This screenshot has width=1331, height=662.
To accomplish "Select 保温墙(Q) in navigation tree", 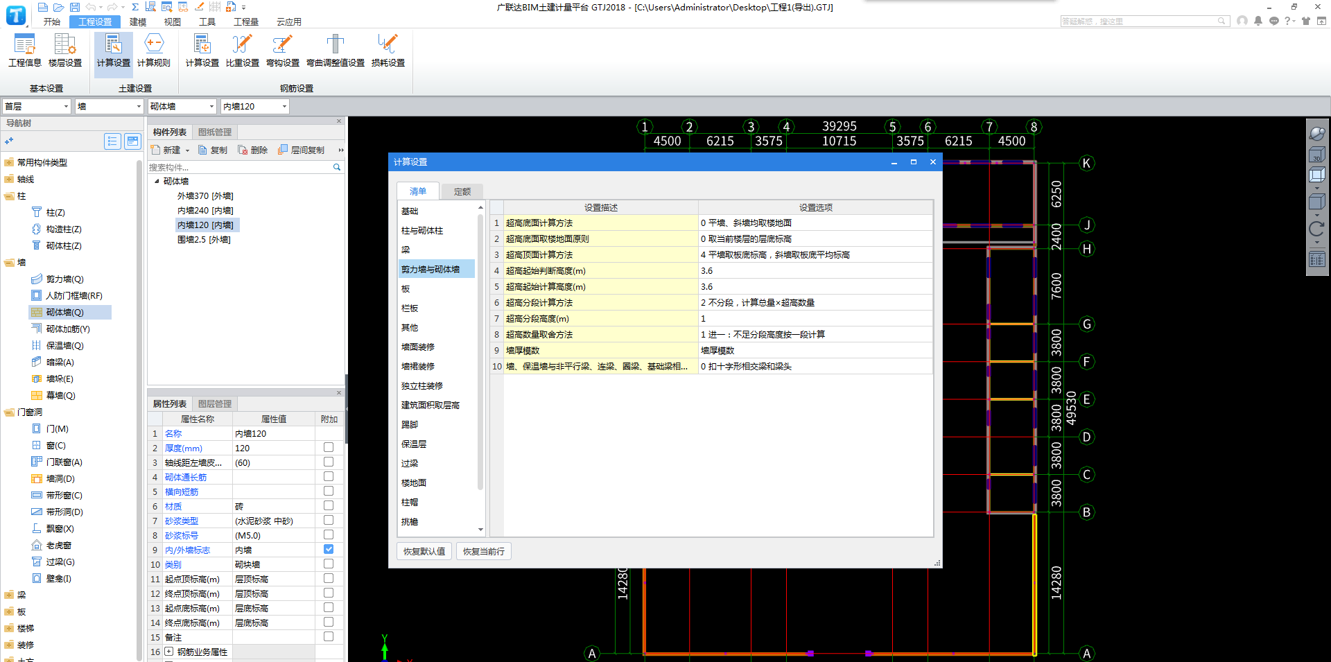I will 64,345.
